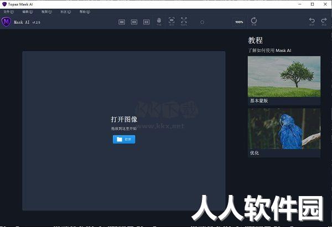Click the purple Mask AI logo
Screen dimensions: 332x227
pos(6,22)
